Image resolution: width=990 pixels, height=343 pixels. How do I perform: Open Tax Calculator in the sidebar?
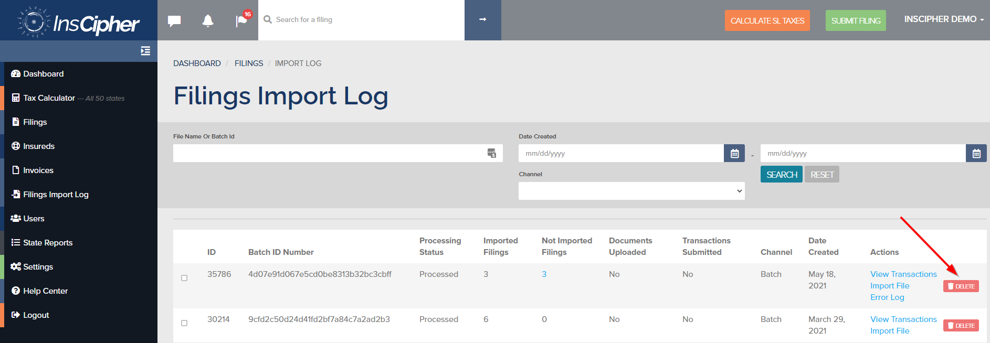point(68,98)
